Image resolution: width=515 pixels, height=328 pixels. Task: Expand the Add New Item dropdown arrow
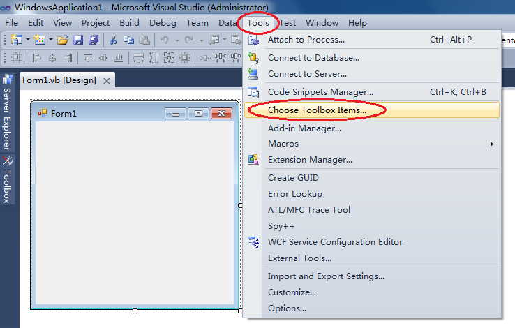pos(51,40)
